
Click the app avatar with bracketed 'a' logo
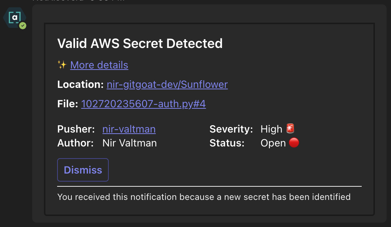15,17
